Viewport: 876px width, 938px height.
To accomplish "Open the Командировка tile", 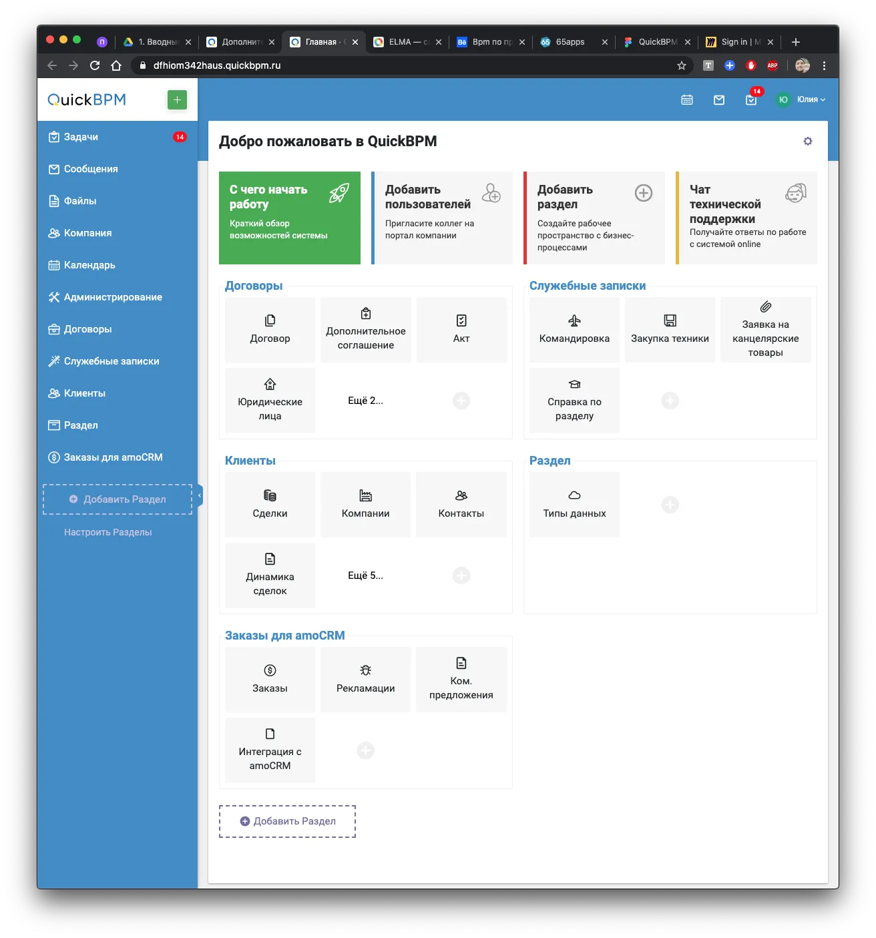I will [x=574, y=330].
